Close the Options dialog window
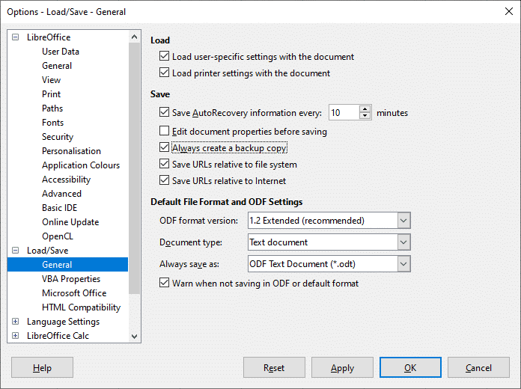Viewport: 521px width, 389px height. [509, 11]
